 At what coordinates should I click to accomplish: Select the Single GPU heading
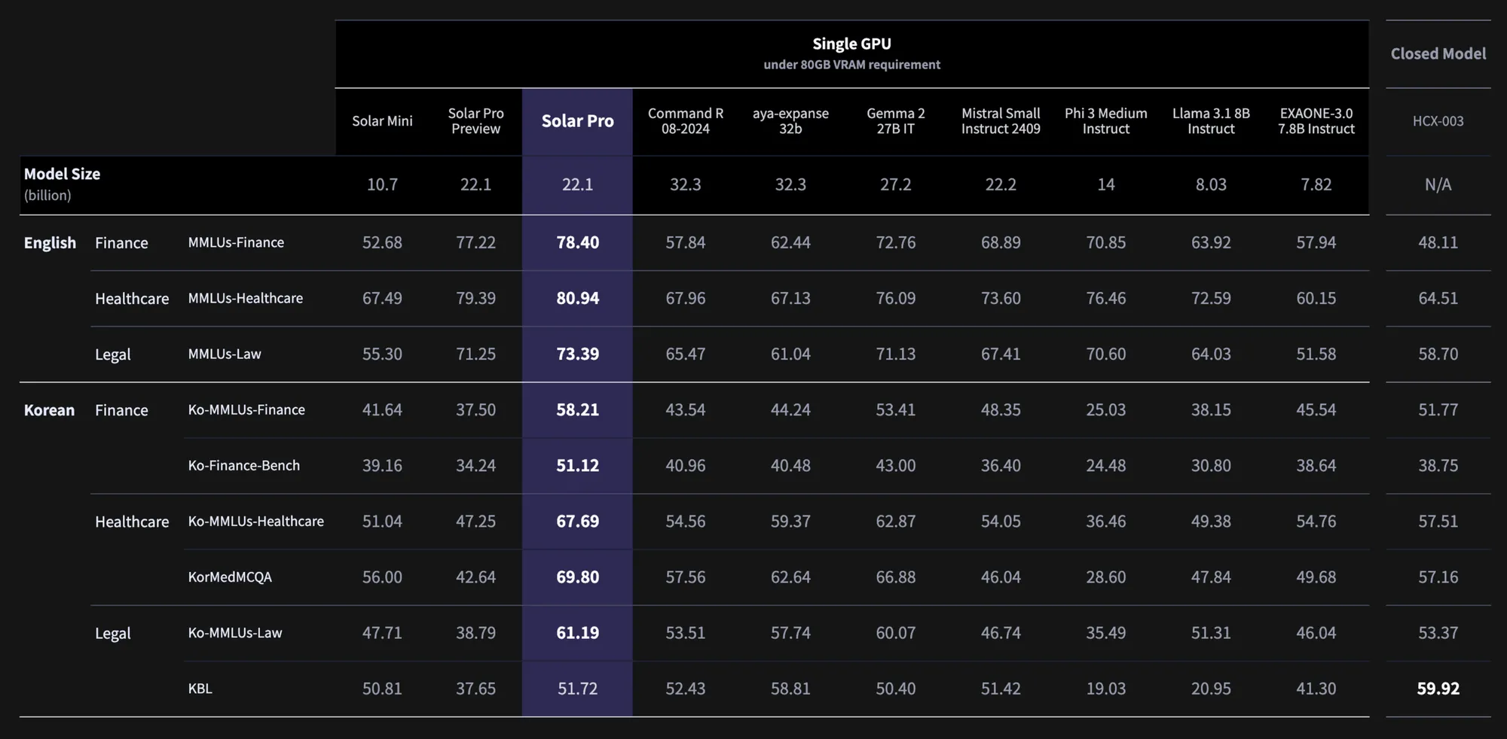[851, 44]
